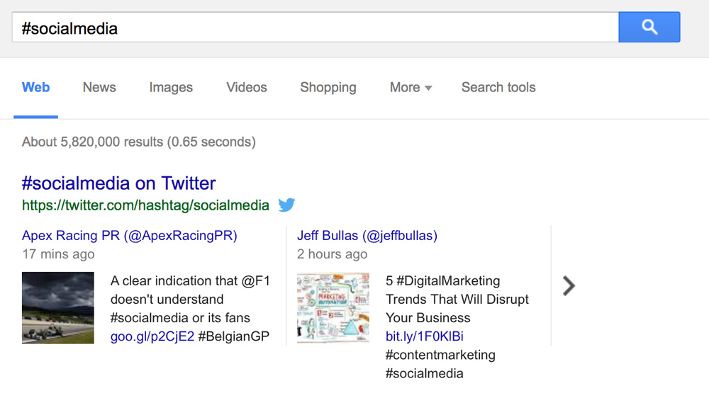Open the Videos tab
Image resolution: width=709 pixels, height=393 pixels.
click(x=247, y=87)
